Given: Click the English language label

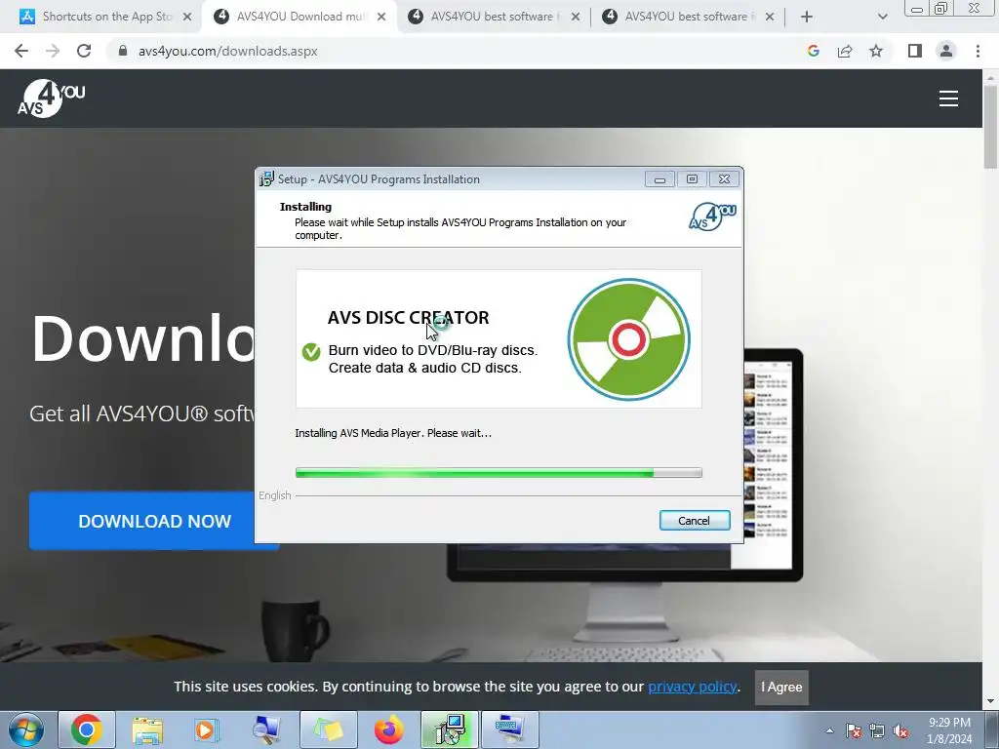Looking at the screenshot, I should [274, 495].
